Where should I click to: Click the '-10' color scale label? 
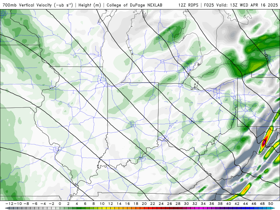pos(18,204)
